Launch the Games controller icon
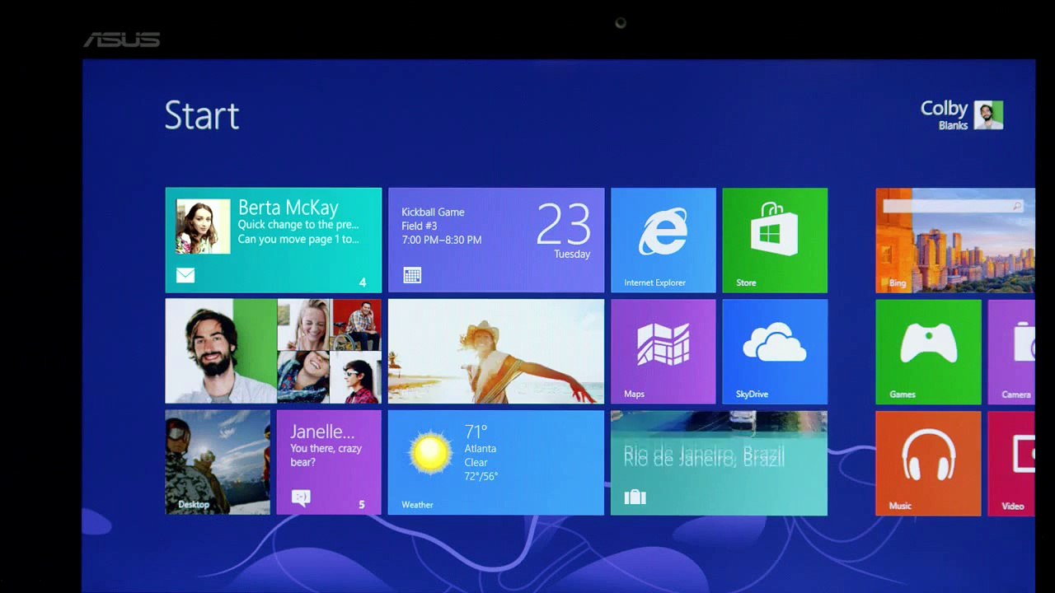This screenshot has height=593, width=1055. [x=928, y=342]
